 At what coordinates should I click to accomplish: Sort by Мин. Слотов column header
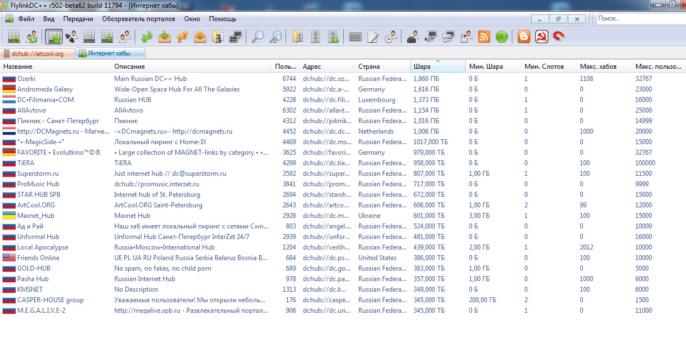point(549,67)
